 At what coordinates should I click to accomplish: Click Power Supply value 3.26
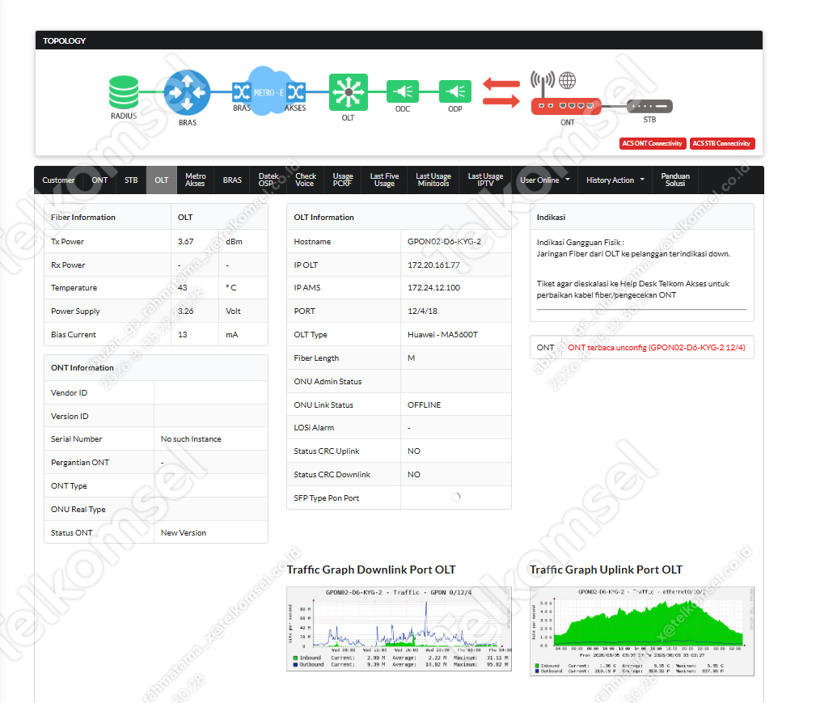185,311
